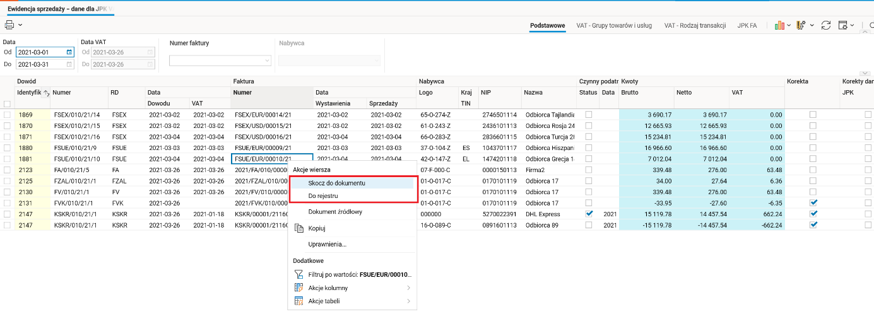Open the Numer faktury combo box
This screenshot has height=314, width=874.
[x=220, y=61]
